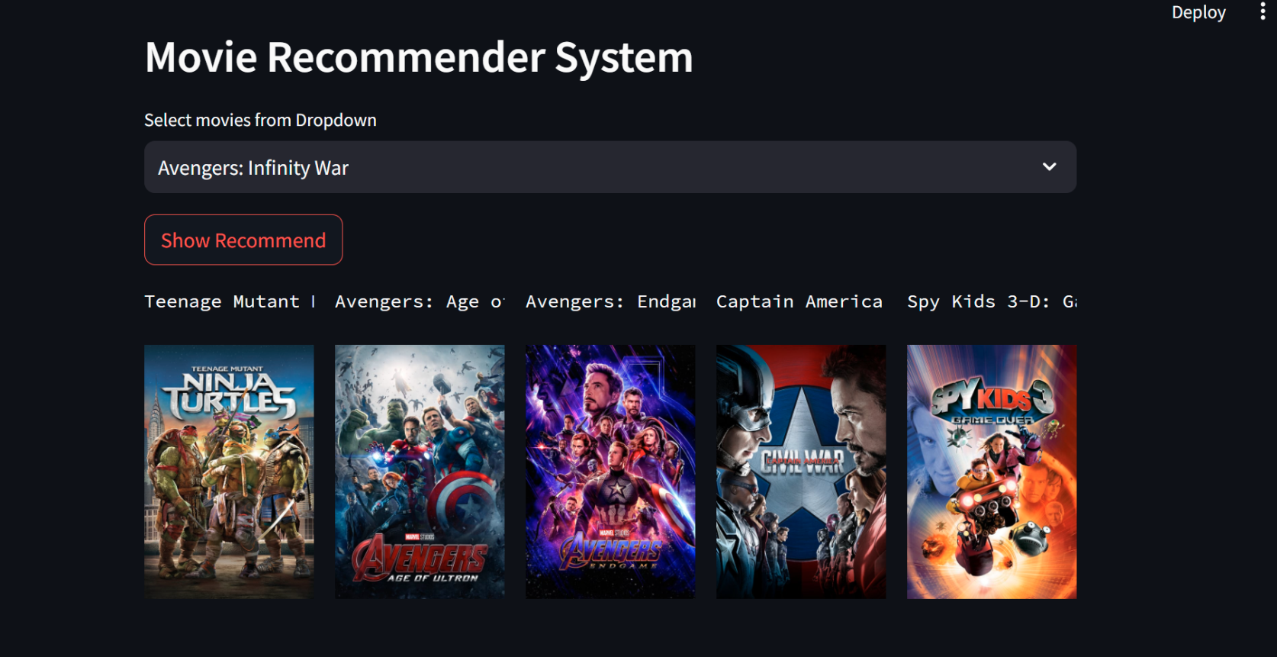This screenshot has height=657, width=1277.
Task: Click the 'Captain America' title text
Action: pos(799,301)
